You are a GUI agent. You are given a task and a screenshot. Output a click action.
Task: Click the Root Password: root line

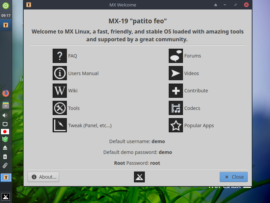pyautogui.click(x=137, y=163)
